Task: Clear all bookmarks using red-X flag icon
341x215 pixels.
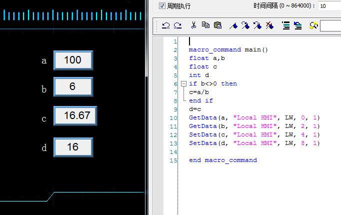Action: (269, 25)
